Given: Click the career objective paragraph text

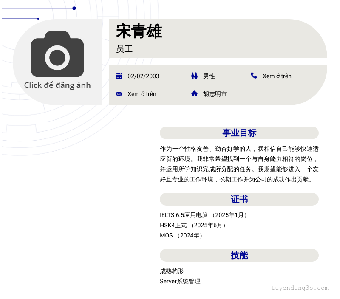Looking at the screenshot, I should [239, 164].
